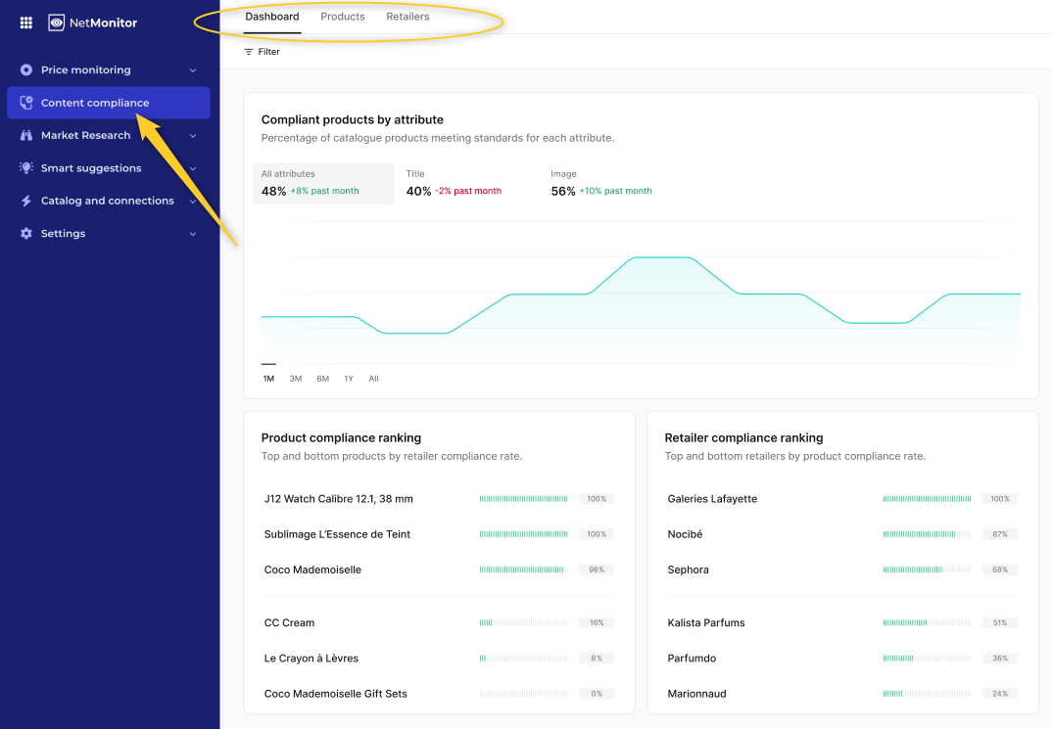Click the Galeries Lafayette compliance bar

927,499
